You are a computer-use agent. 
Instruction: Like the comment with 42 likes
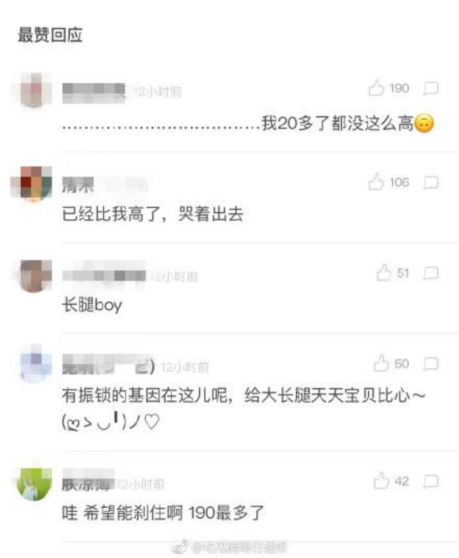382,481
